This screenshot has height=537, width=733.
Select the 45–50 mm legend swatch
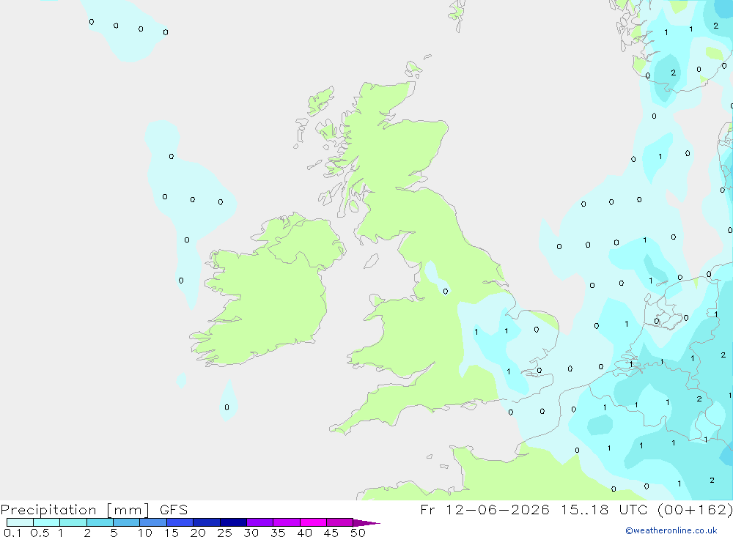(339, 522)
